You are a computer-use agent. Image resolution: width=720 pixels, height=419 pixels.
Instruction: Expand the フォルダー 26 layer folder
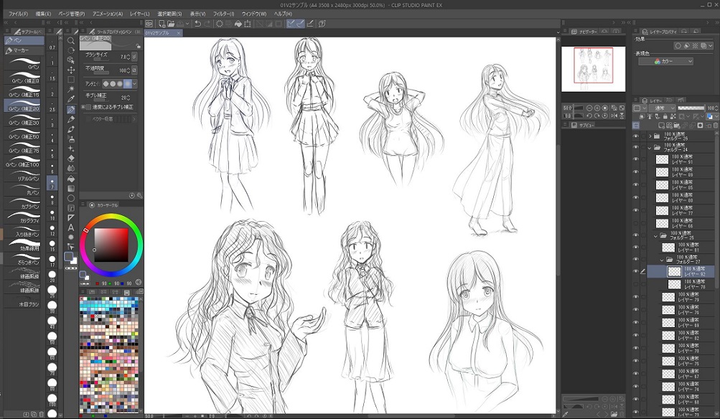pos(650,136)
